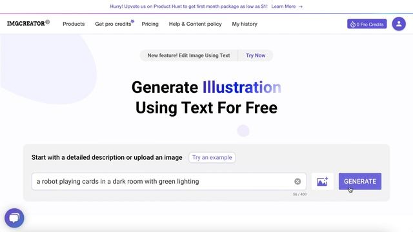Click the Learn More banner link
Screen dimensions: 413x232
(x=287, y=6)
